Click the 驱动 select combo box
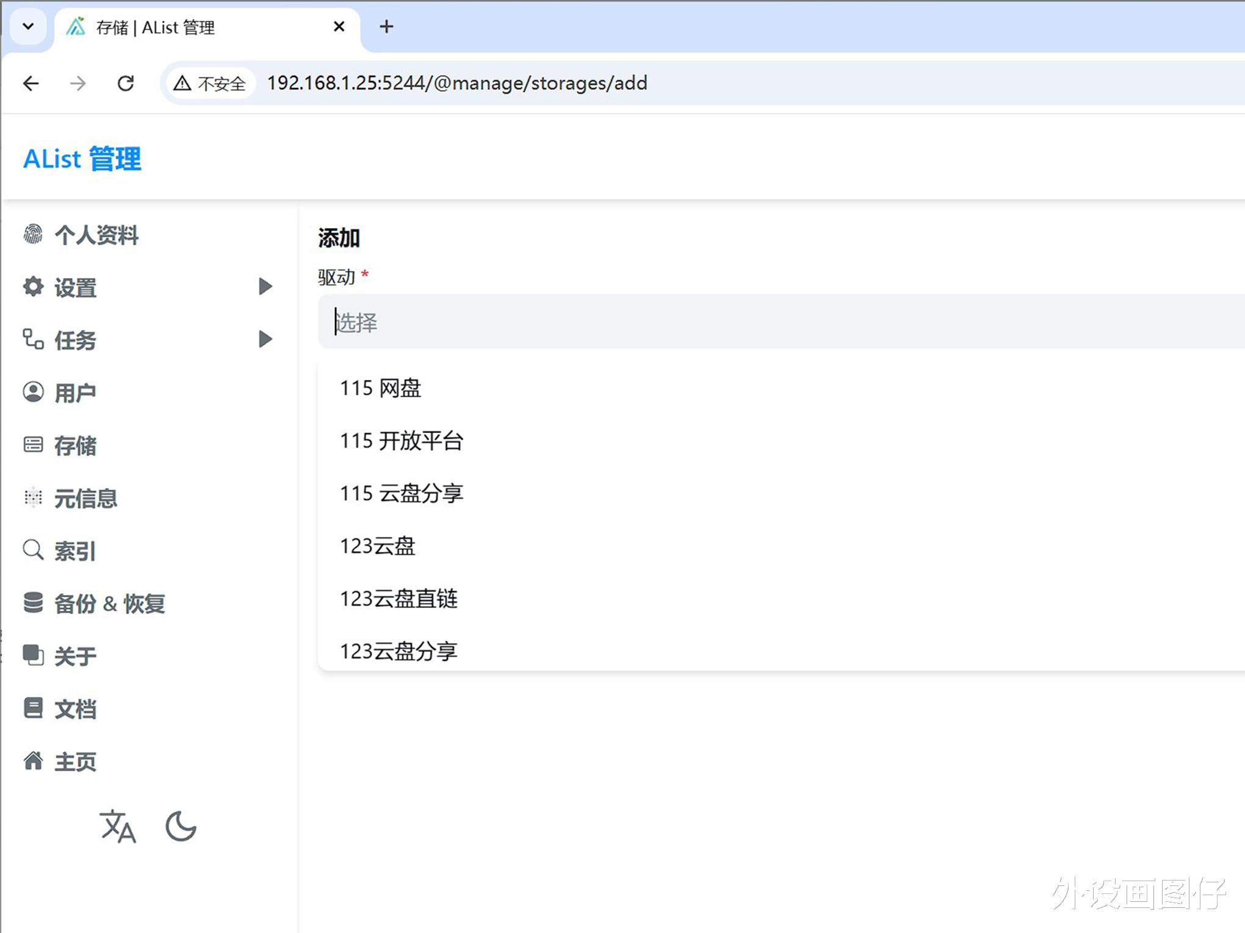Screen dimensions: 1245x933 pos(780,322)
